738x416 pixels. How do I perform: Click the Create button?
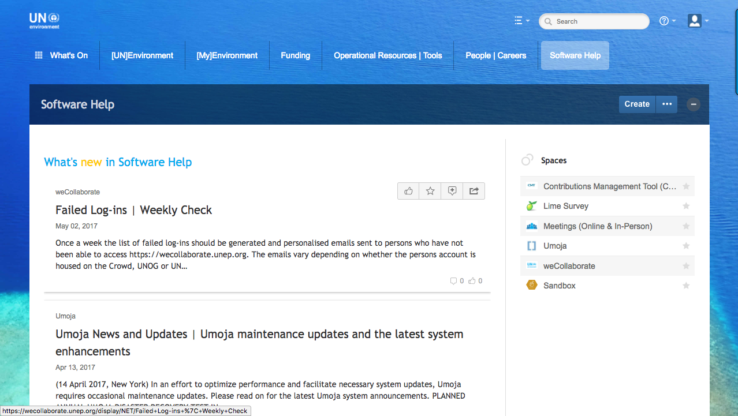(637, 104)
